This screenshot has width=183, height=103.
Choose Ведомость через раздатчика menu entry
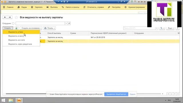tap(21, 44)
